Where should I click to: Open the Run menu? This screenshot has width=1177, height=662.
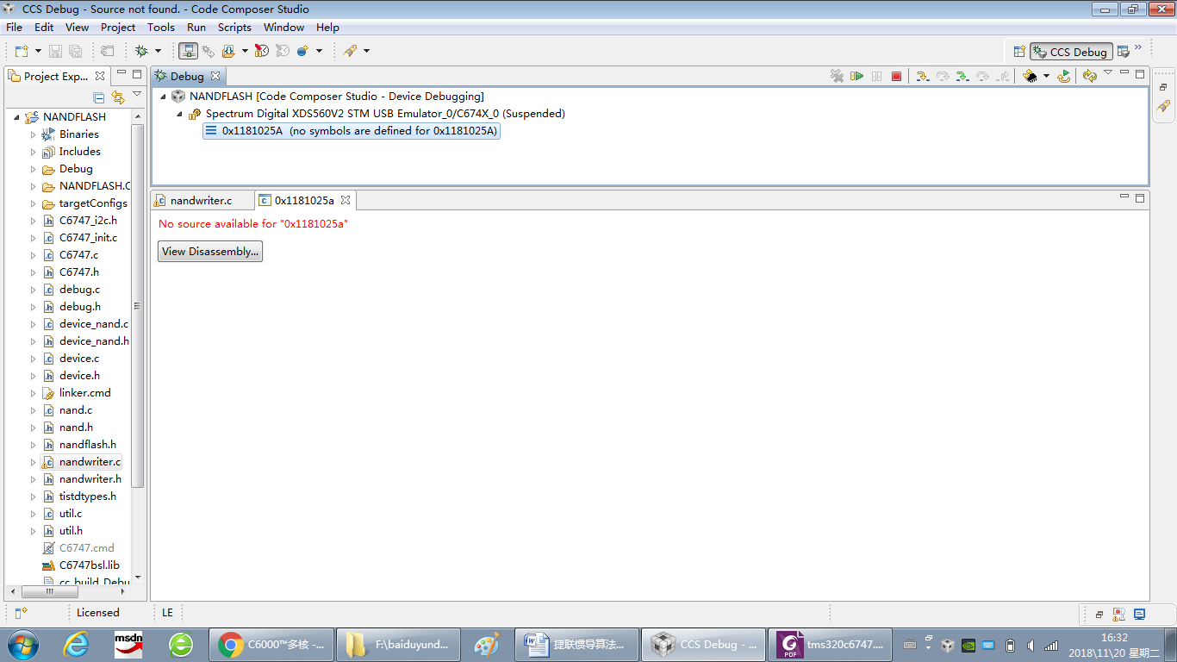click(x=196, y=28)
